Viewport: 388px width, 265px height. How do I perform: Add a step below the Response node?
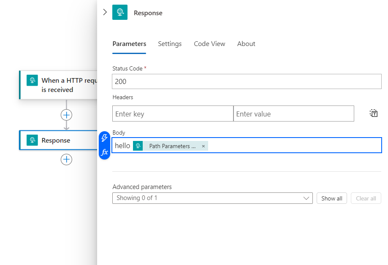[x=66, y=159]
